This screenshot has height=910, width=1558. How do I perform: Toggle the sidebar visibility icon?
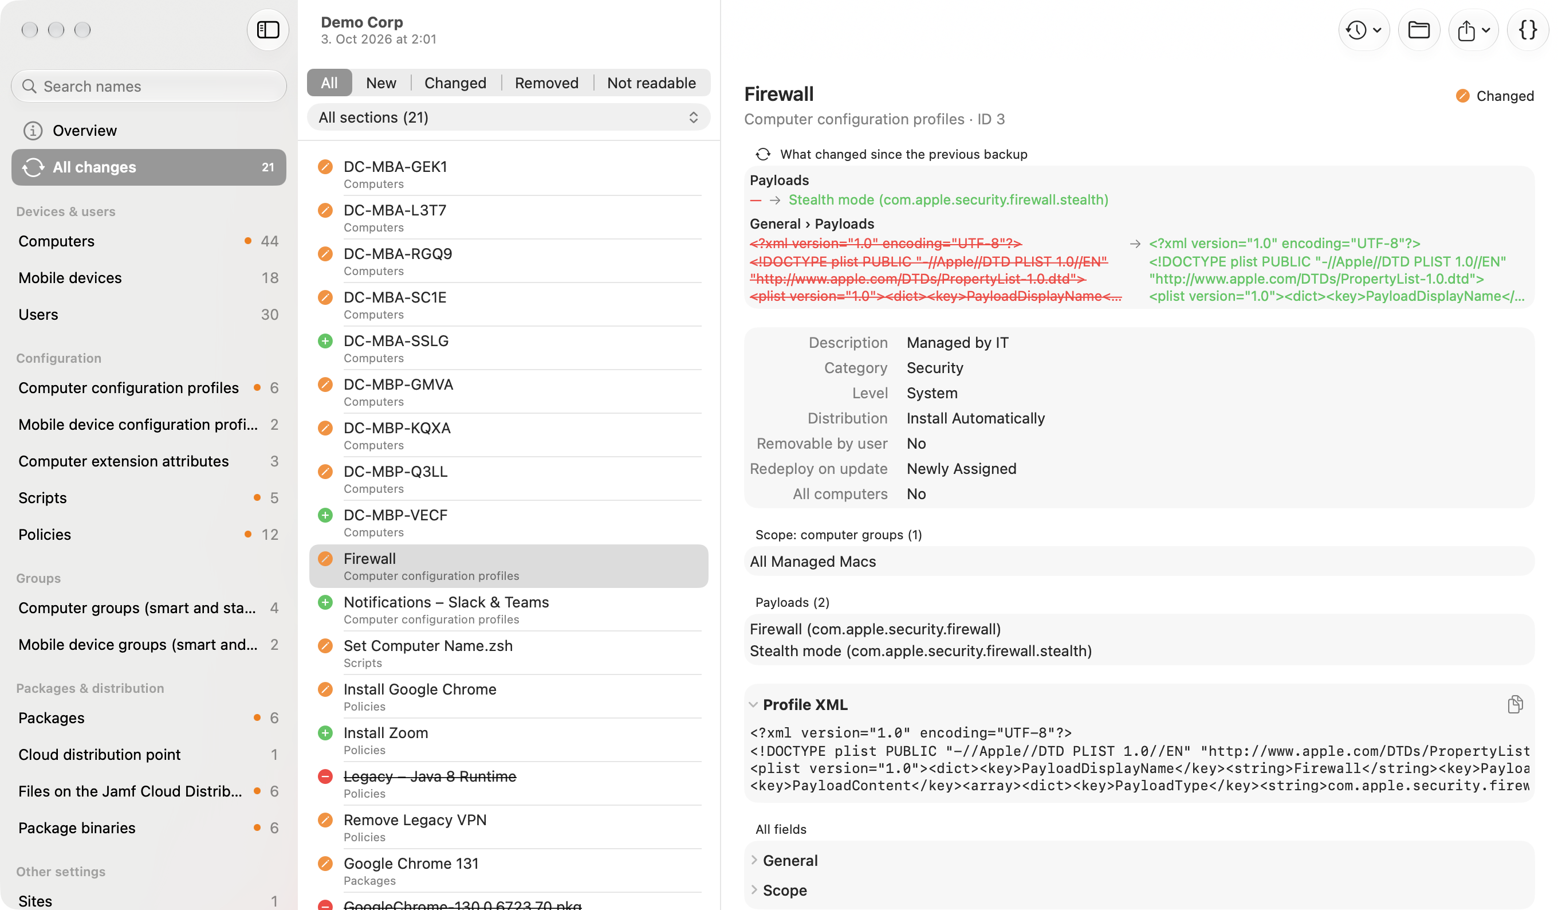click(x=267, y=29)
